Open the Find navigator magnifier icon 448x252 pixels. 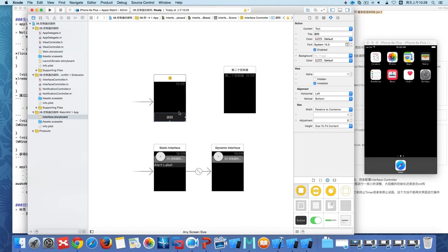point(47,18)
